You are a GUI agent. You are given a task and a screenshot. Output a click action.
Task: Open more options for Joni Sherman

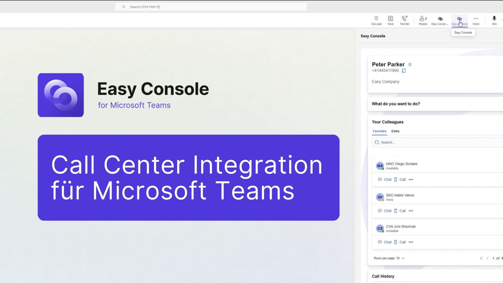(x=411, y=242)
